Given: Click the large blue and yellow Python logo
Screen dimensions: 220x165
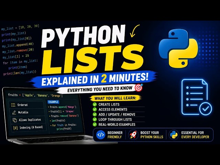Looking at the screenshot, I should 178,48.
